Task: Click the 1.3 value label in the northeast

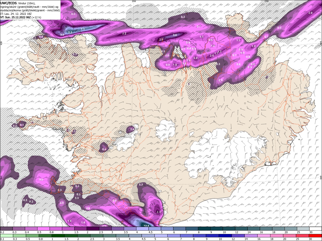Action: [x=238, y=40]
